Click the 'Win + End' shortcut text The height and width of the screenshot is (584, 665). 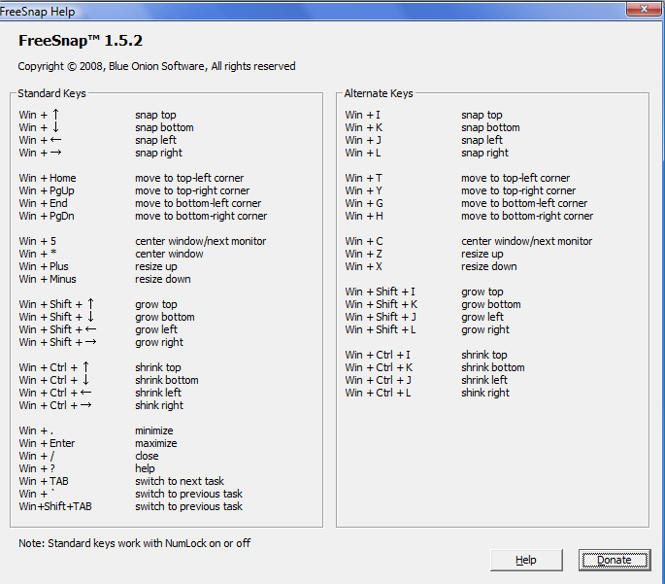coord(44,203)
